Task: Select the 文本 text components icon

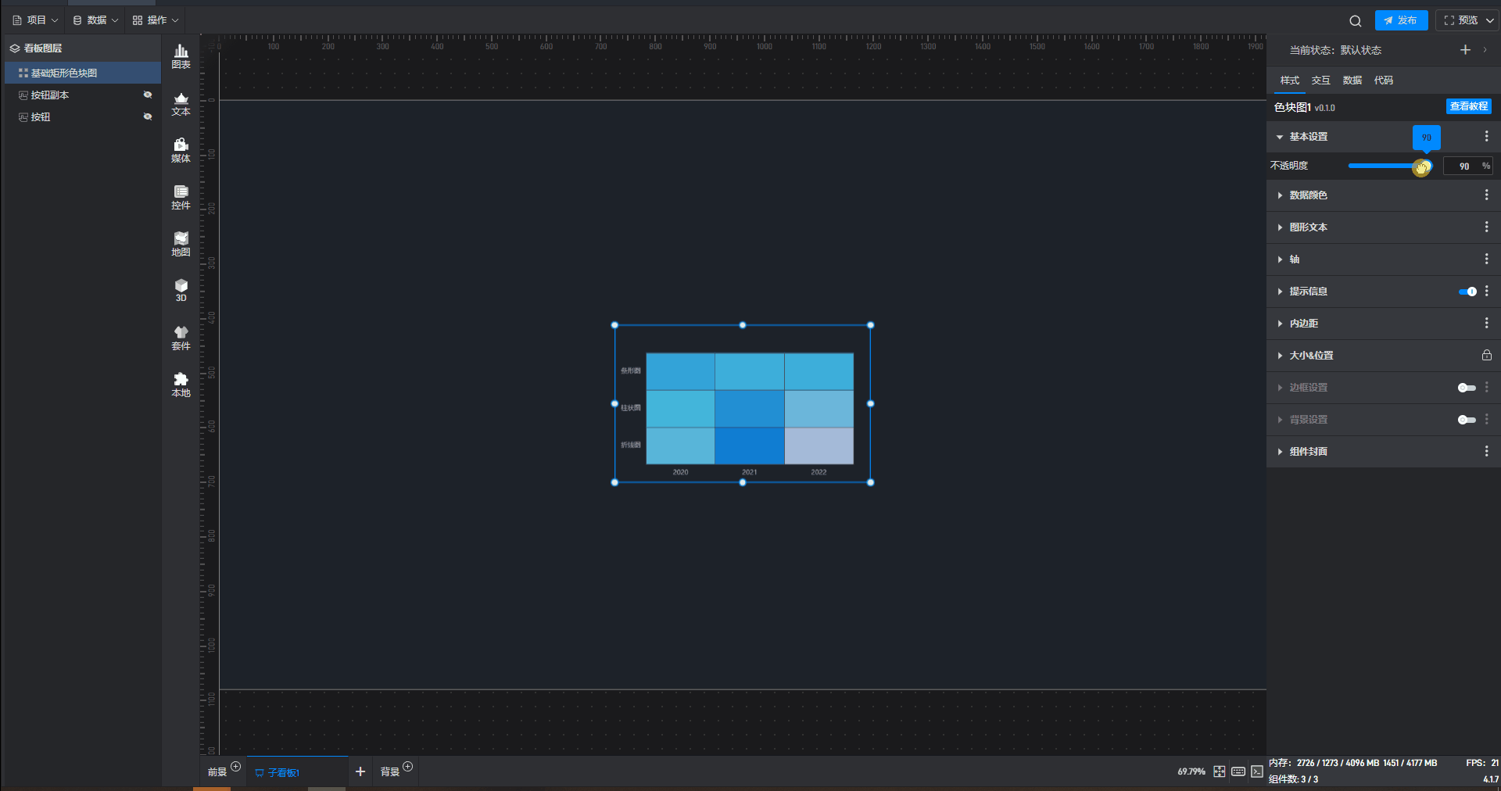Action: (181, 103)
